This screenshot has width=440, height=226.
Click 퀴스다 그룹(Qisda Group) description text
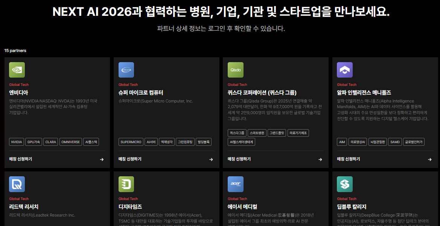pos(274,110)
